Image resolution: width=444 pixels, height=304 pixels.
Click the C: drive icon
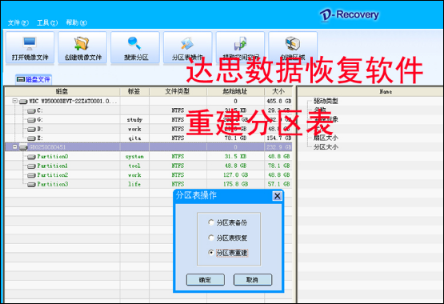click(31, 111)
